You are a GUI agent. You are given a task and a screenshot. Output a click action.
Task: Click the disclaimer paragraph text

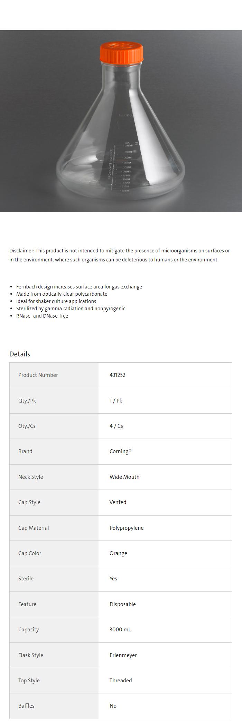[119, 255]
